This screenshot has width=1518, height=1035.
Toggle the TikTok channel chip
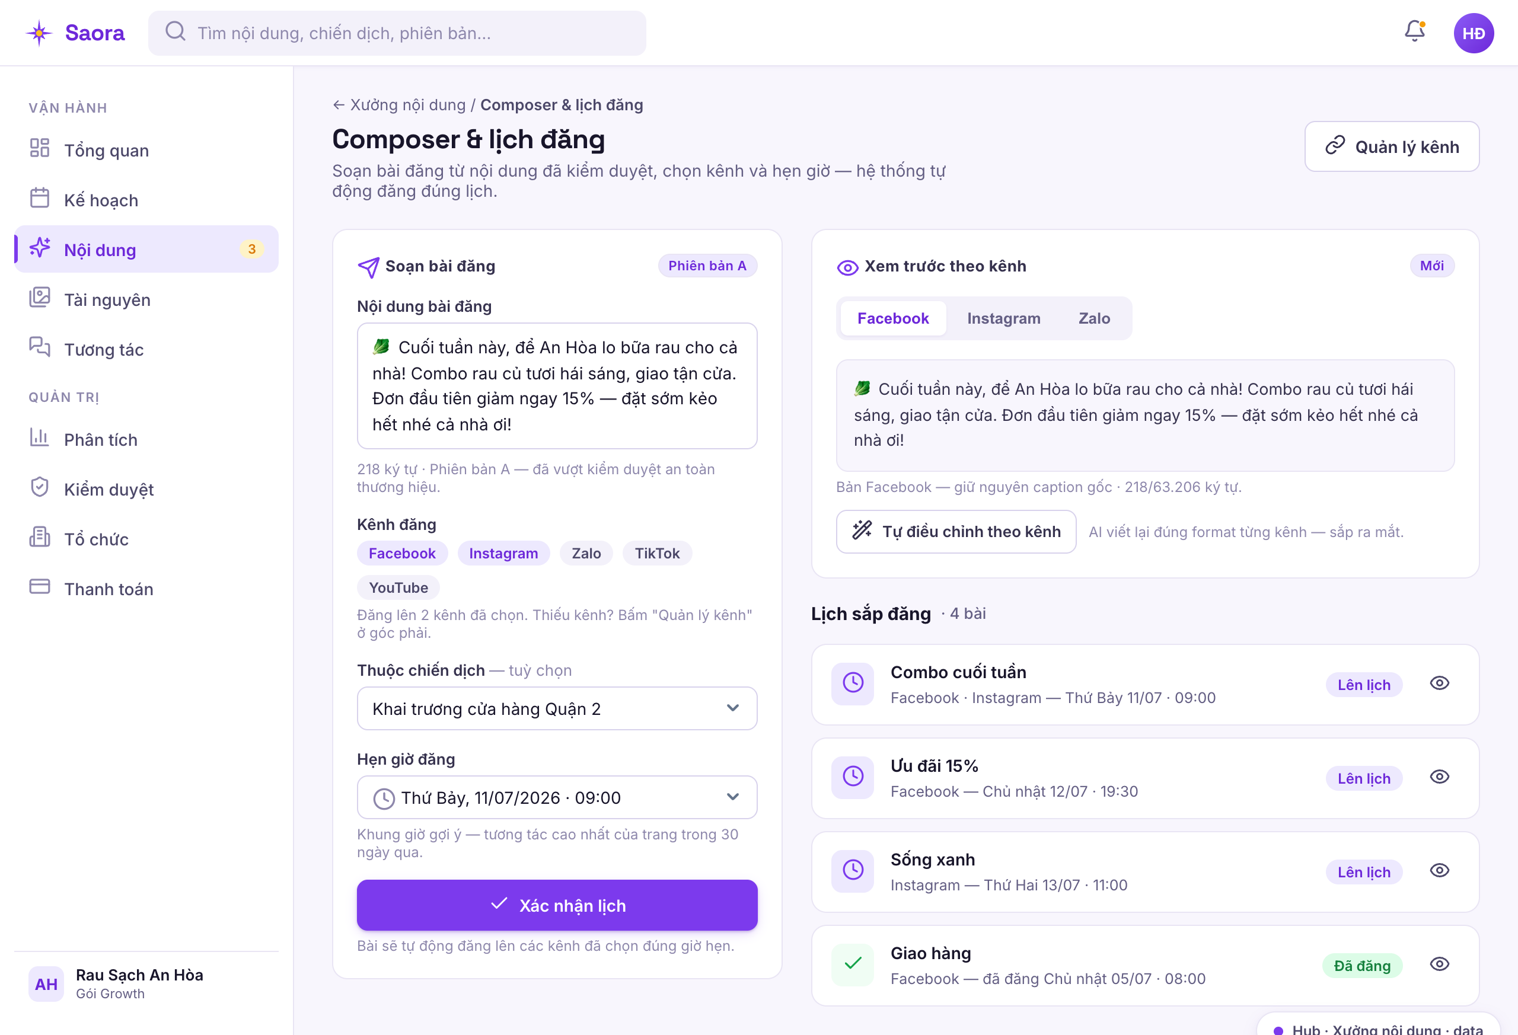(x=657, y=553)
